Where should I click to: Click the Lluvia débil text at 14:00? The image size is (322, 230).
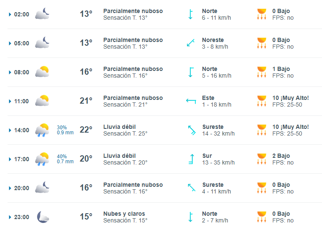click(x=120, y=127)
